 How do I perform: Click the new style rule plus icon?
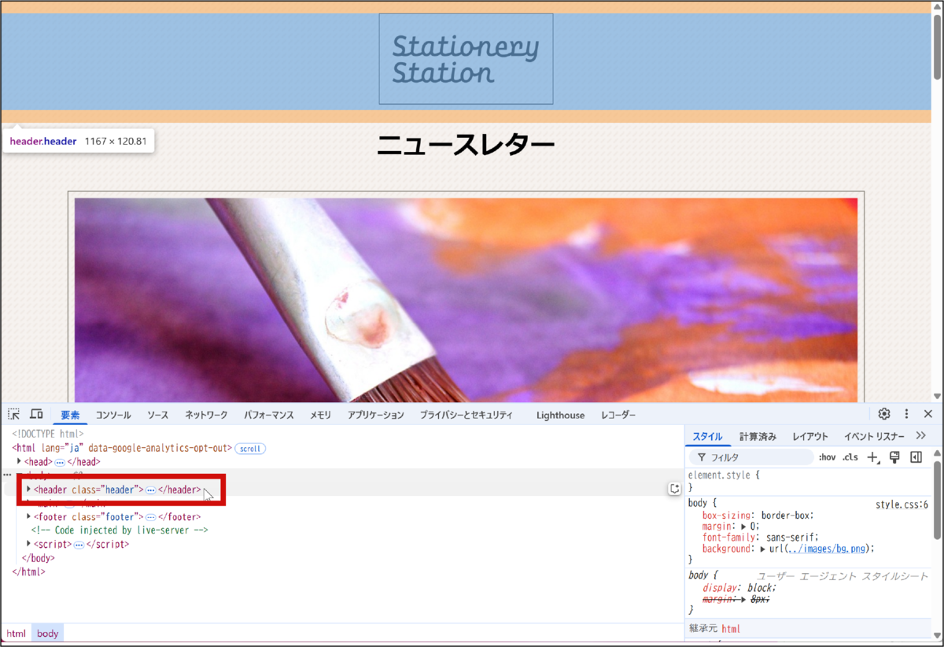click(x=872, y=457)
